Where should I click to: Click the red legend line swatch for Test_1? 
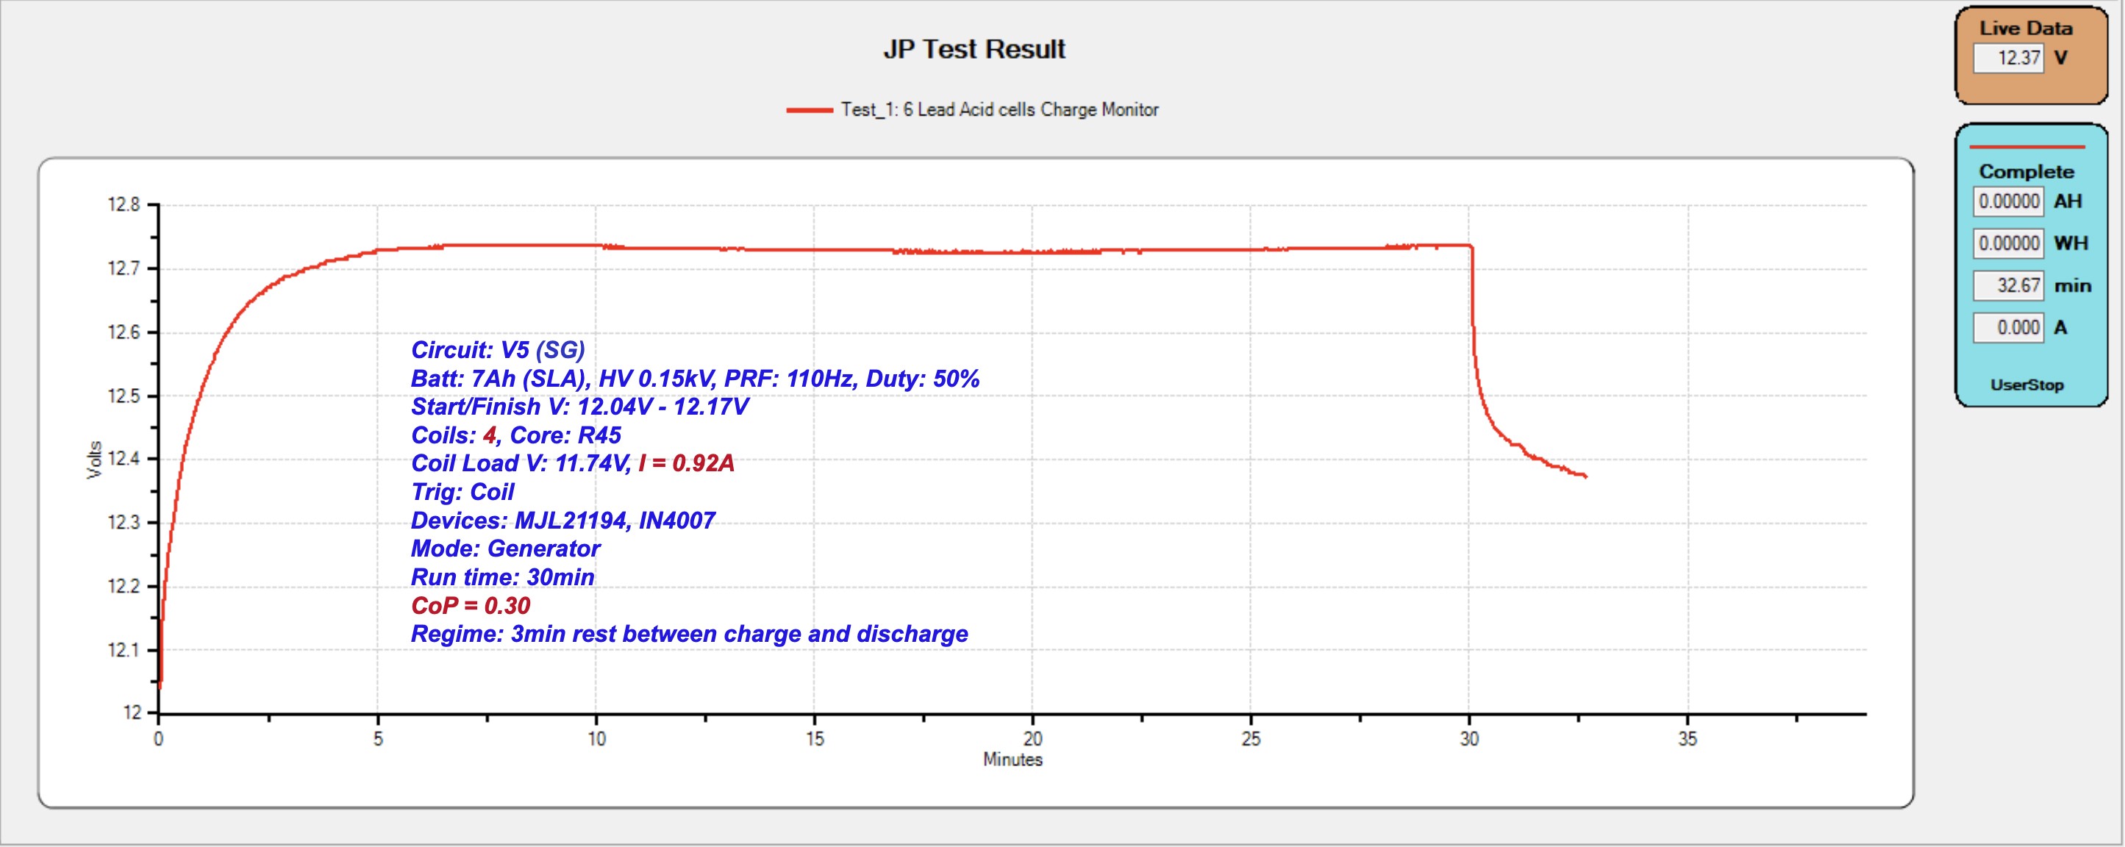click(810, 110)
